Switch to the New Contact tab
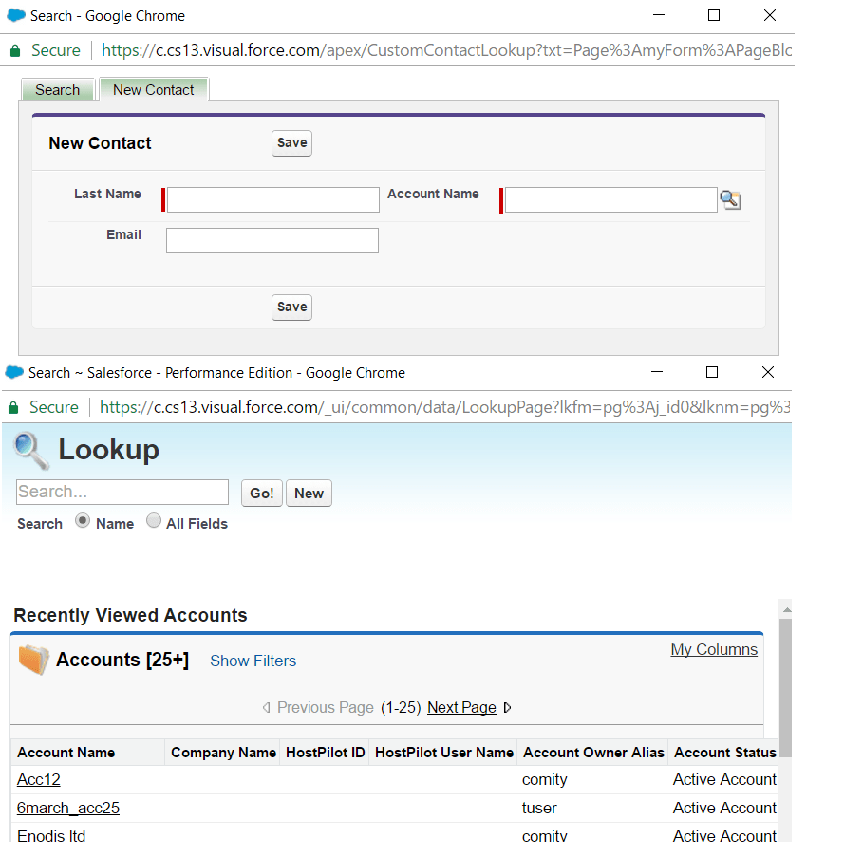 (x=153, y=89)
